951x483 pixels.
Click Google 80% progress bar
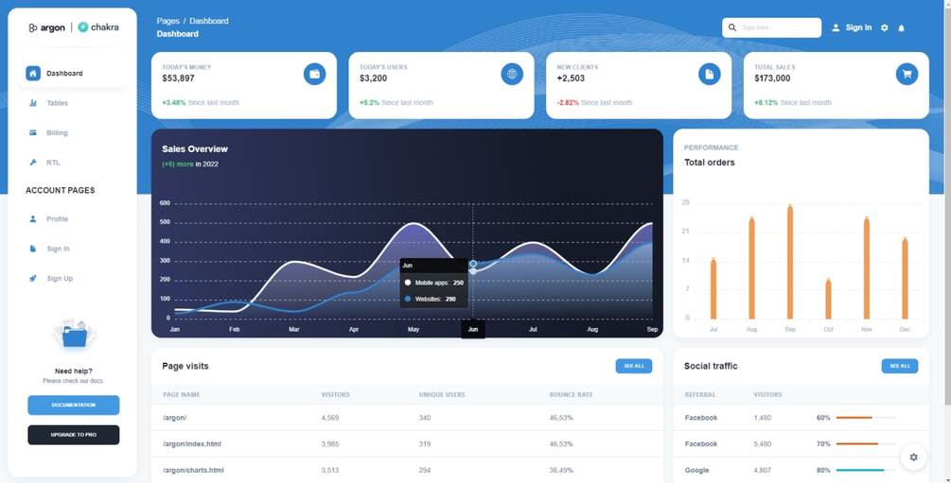click(x=866, y=470)
